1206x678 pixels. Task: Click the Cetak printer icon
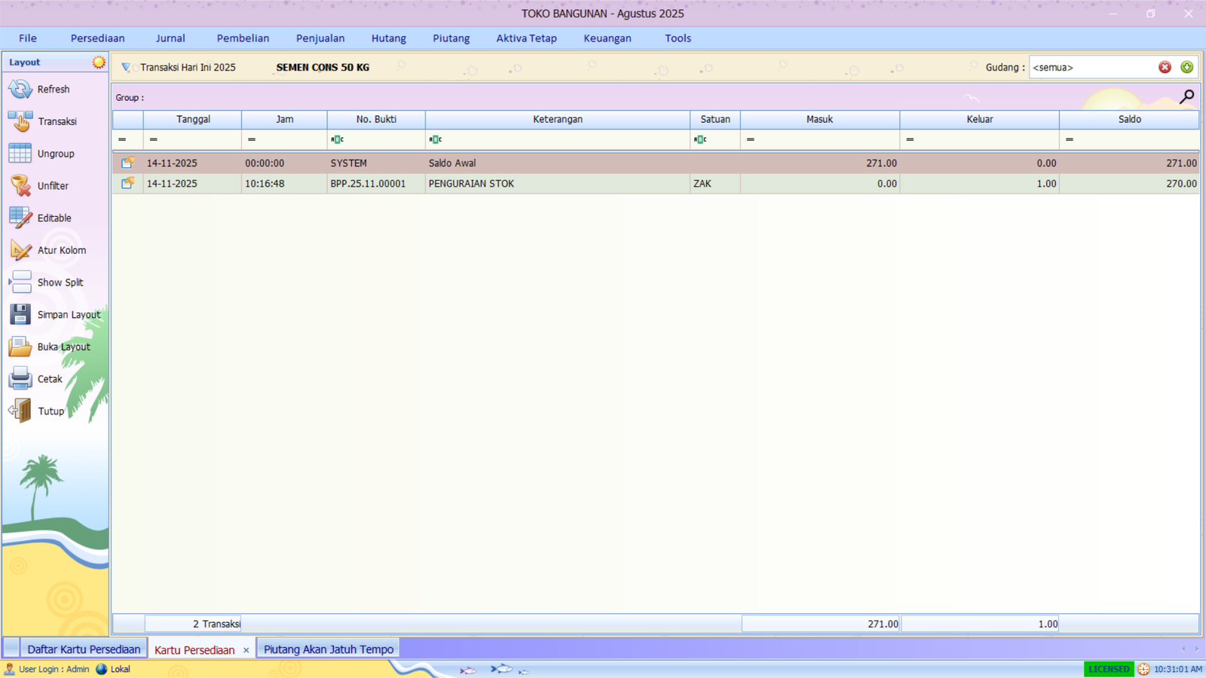[20, 379]
